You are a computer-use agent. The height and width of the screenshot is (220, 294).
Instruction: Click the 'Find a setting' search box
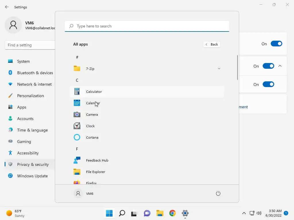coord(30,45)
